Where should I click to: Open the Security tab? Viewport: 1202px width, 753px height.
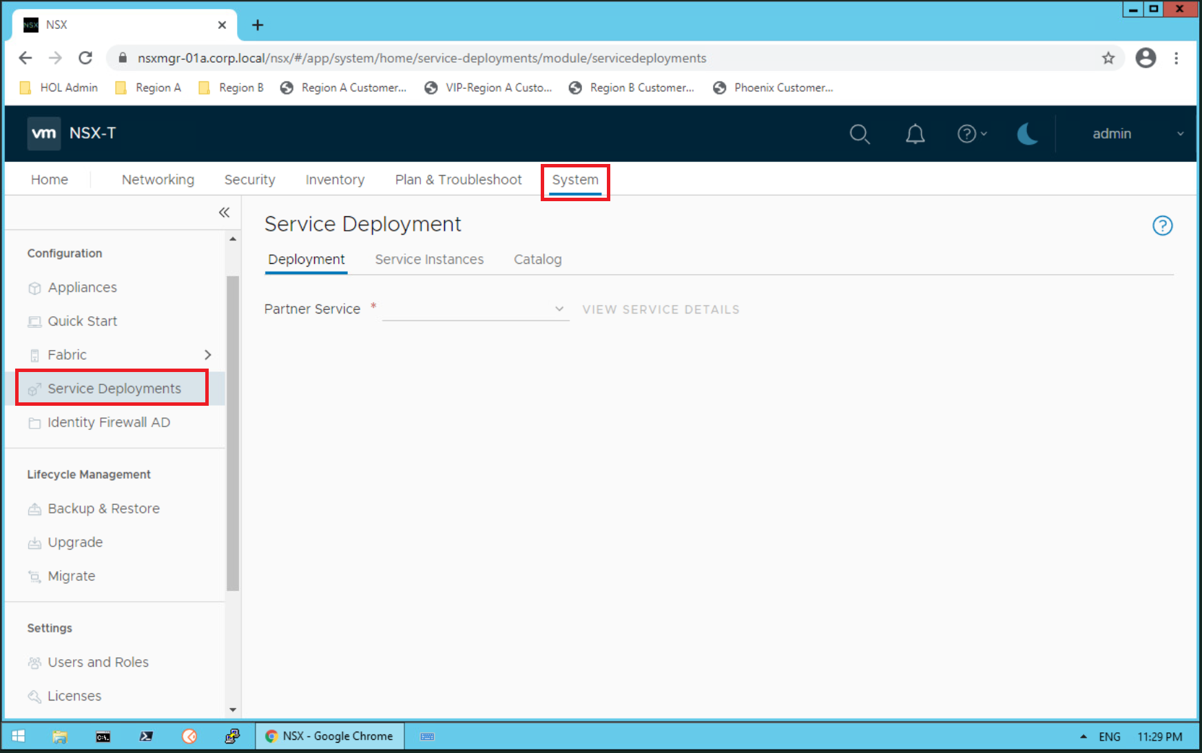click(x=249, y=179)
